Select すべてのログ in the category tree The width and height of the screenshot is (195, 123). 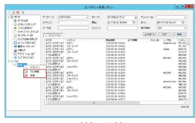pyautogui.click(x=23, y=21)
